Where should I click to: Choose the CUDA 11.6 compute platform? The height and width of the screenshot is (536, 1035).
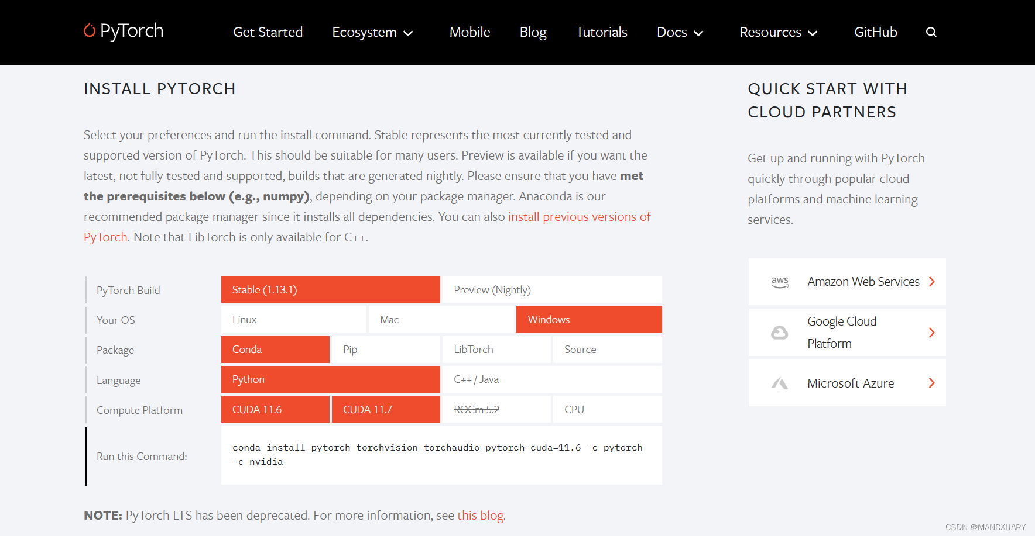click(x=275, y=409)
